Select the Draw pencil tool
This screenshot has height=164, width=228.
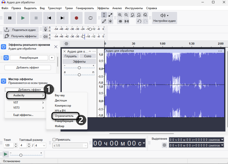[104, 21]
